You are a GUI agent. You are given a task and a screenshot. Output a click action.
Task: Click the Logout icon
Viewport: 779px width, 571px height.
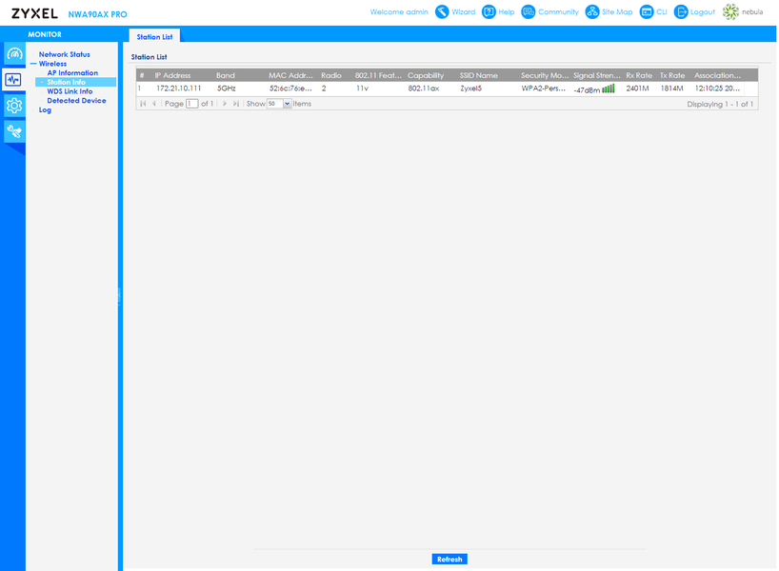tap(681, 12)
